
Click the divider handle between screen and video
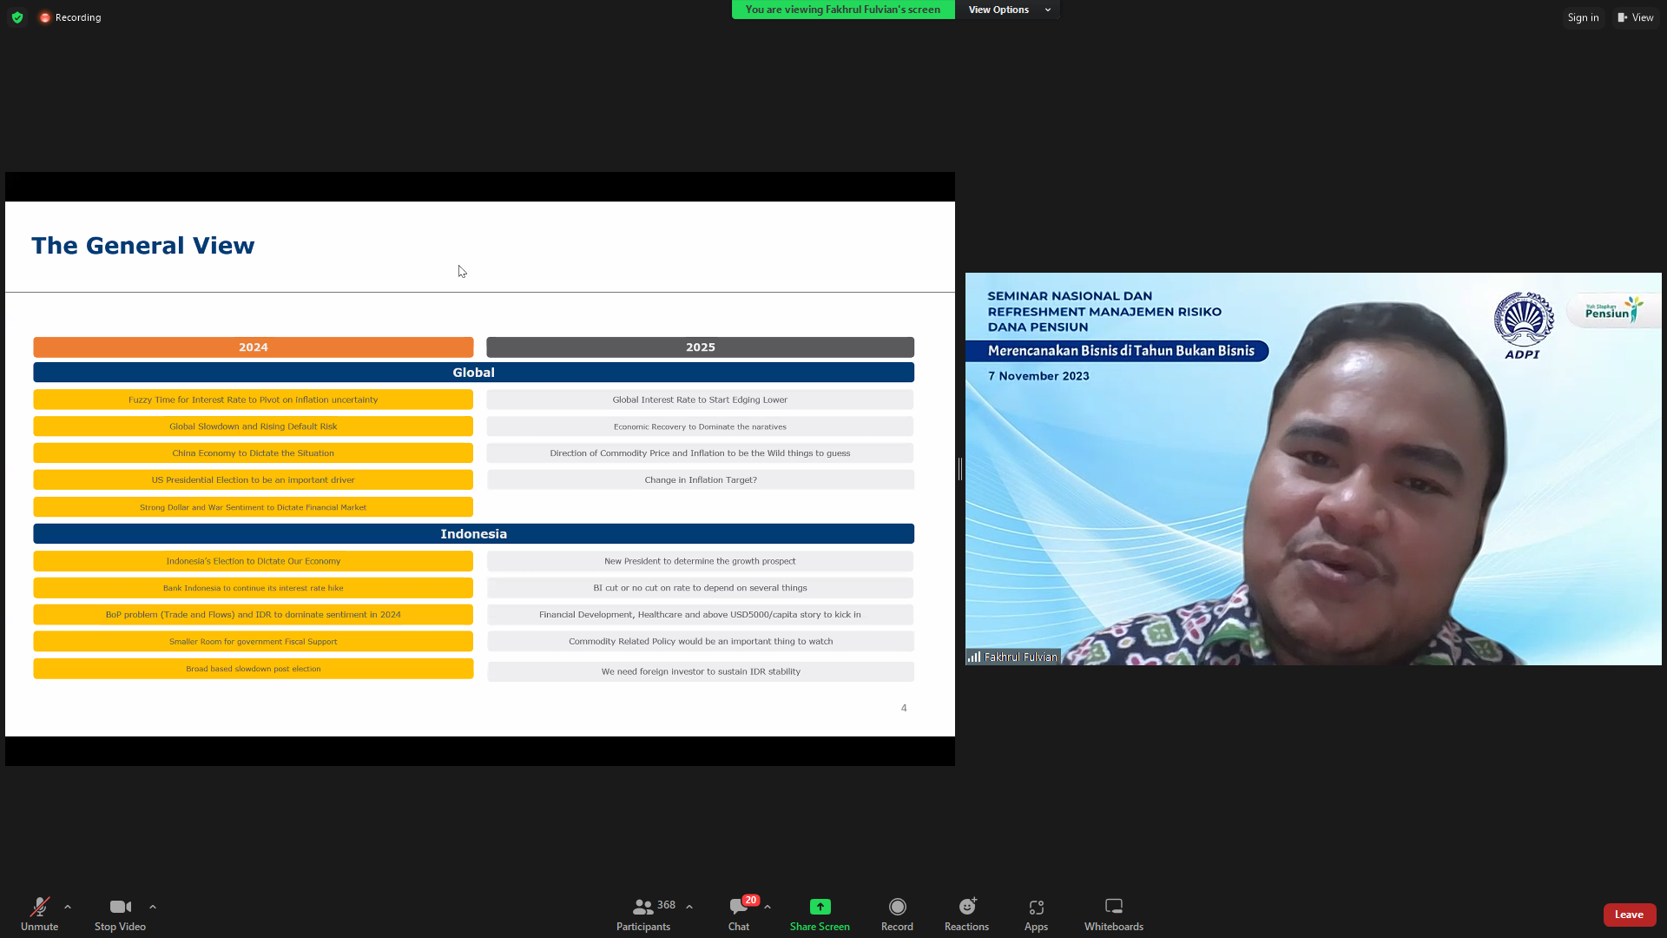pyautogui.click(x=959, y=469)
